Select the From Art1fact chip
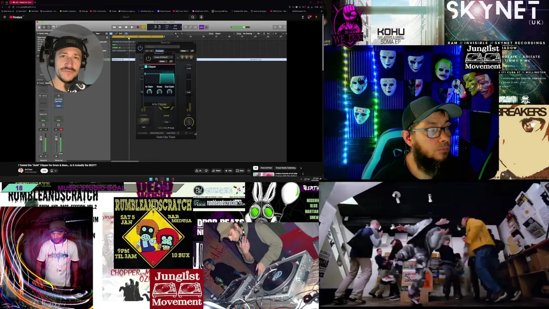Screen dimensions: 549x309 [266, 168]
